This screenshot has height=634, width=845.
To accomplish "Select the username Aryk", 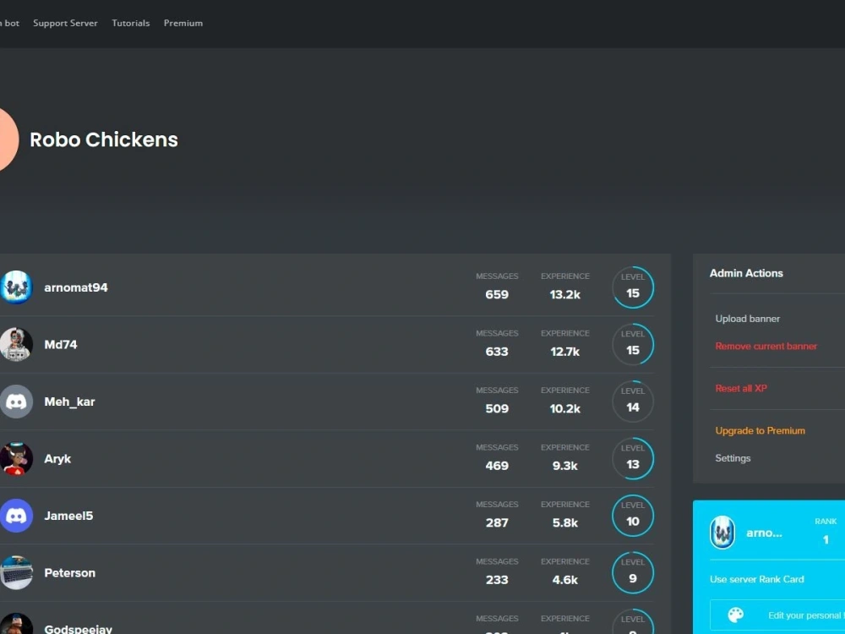I will click(x=57, y=459).
